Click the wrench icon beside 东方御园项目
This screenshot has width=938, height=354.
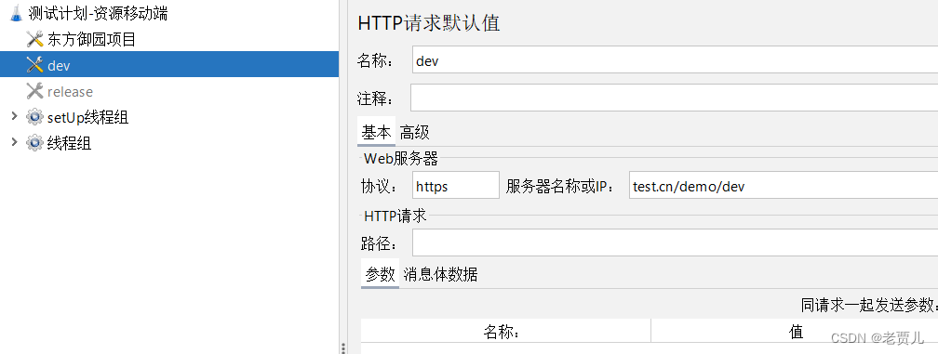tap(34, 39)
